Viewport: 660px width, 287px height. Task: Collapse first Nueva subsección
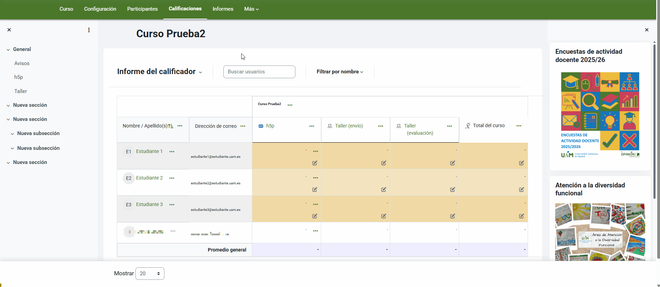12,134
